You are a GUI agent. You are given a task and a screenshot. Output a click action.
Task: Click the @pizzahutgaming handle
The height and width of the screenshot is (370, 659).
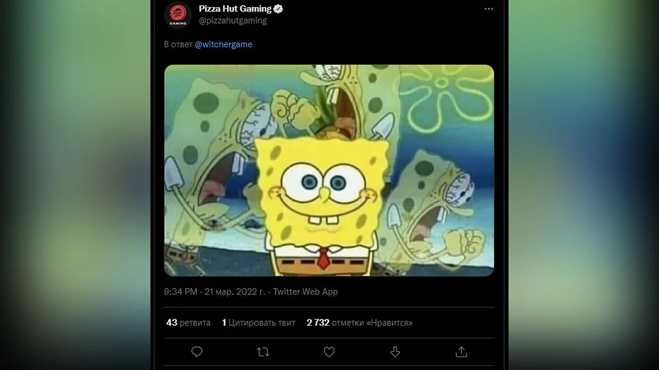click(x=232, y=21)
